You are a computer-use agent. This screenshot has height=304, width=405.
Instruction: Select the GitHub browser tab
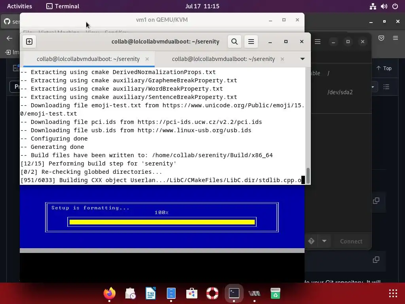[x=11, y=21]
